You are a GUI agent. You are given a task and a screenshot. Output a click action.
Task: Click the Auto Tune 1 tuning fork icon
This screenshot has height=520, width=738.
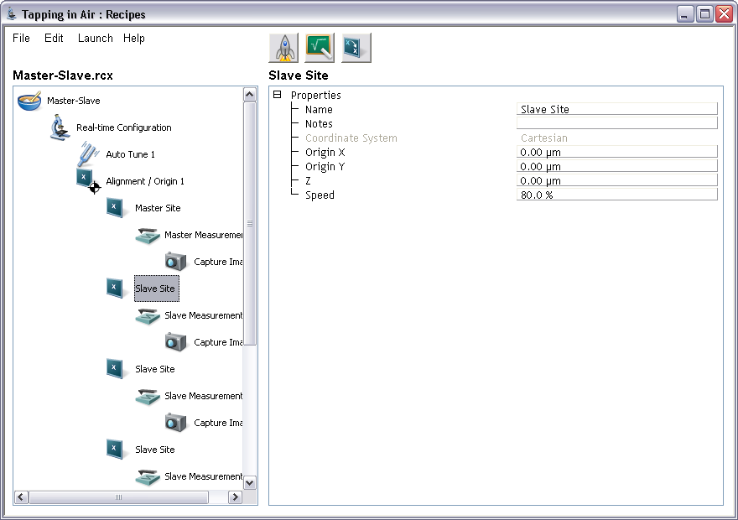(x=88, y=155)
